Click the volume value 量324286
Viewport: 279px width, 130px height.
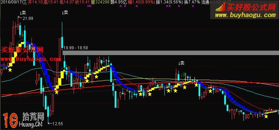(100, 2)
